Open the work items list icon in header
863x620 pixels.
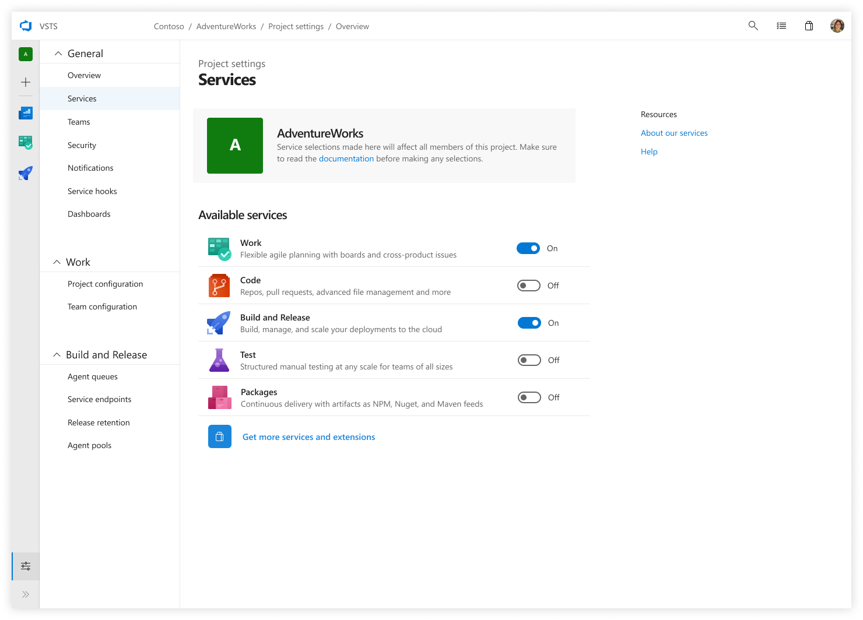tap(781, 26)
